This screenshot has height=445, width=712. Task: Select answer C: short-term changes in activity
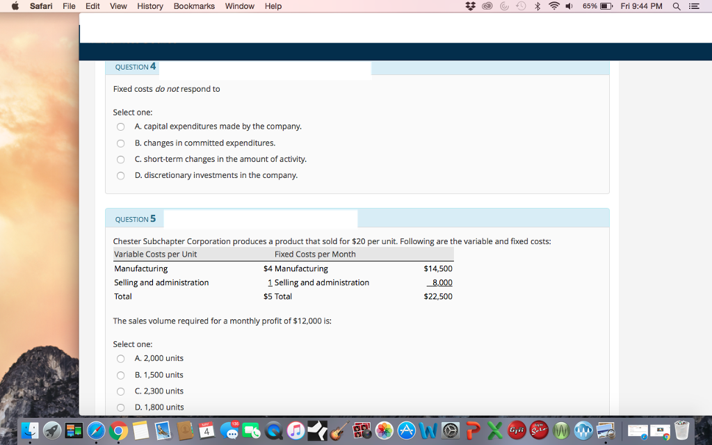tap(120, 159)
